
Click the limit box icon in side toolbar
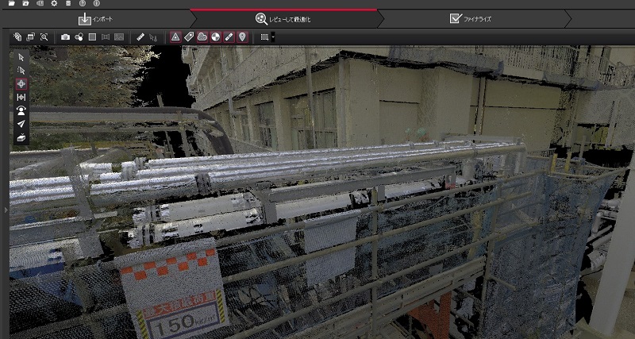click(x=21, y=137)
